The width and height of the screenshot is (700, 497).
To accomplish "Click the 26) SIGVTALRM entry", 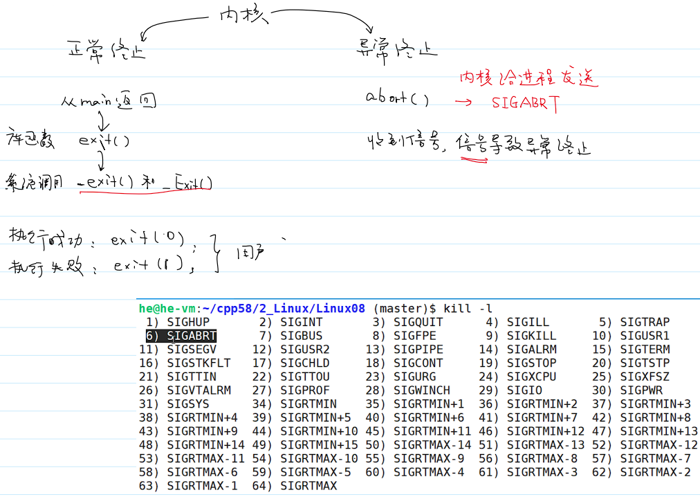I will click(x=185, y=390).
